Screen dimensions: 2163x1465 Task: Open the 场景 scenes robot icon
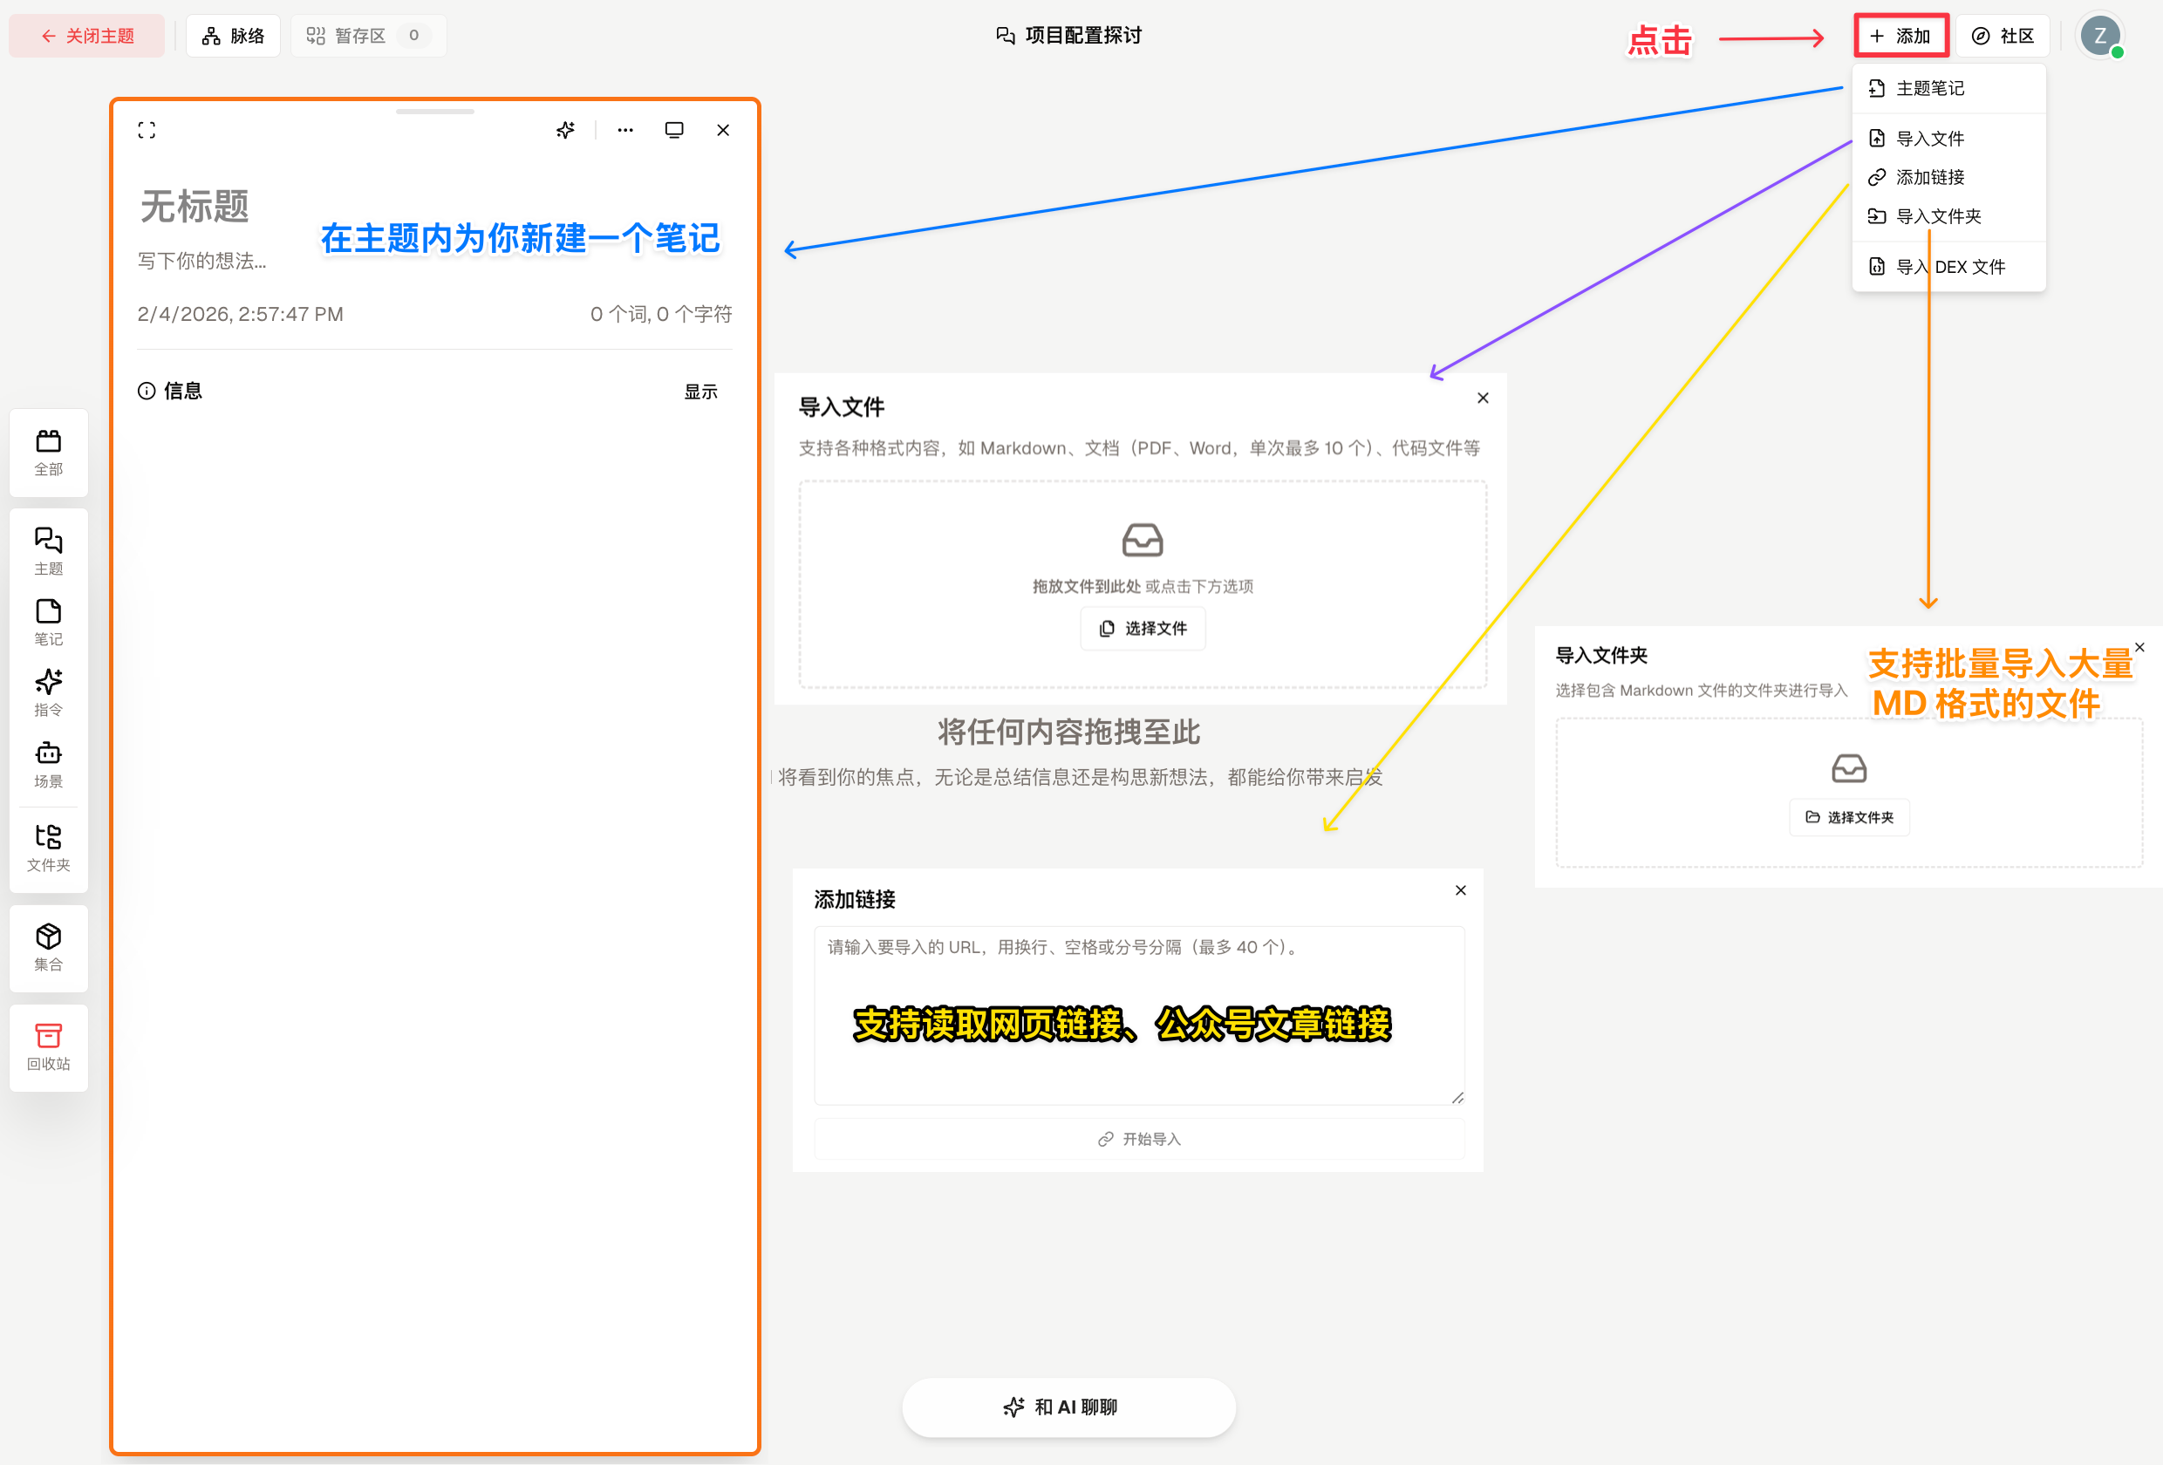point(48,764)
